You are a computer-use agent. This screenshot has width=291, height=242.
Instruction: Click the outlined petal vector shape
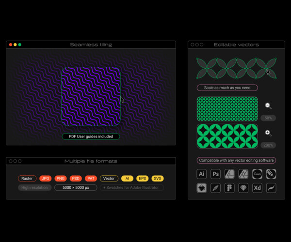point(236,68)
